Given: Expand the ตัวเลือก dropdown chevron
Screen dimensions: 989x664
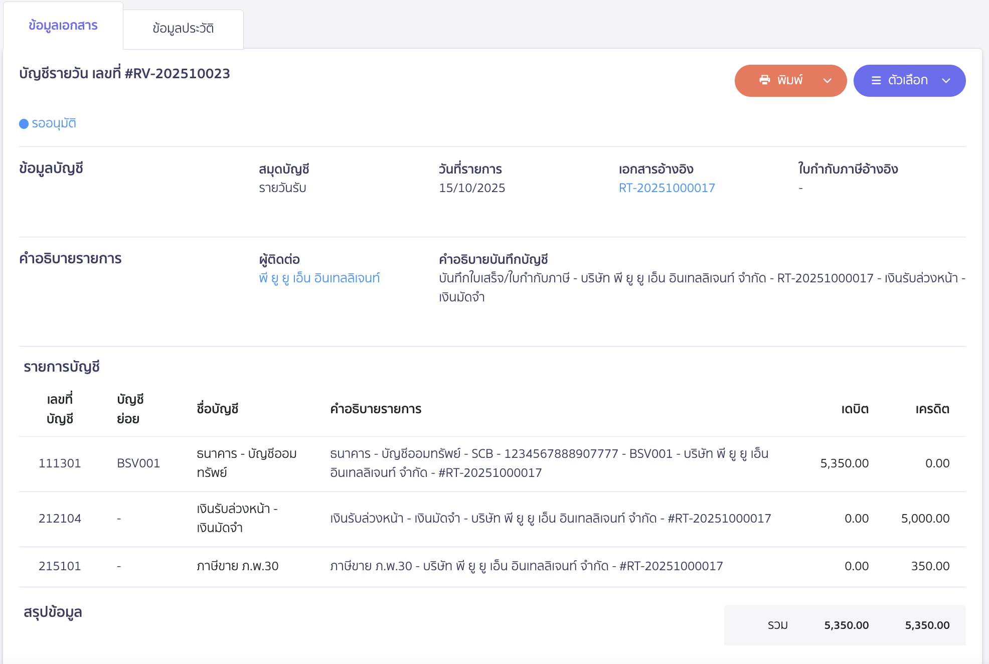Looking at the screenshot, I should pyautogui.click(x=946, y=80).
